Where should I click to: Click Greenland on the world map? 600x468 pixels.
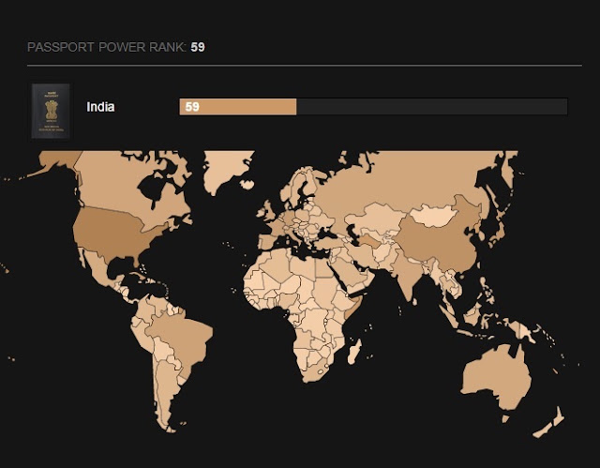tap(226, 169)
